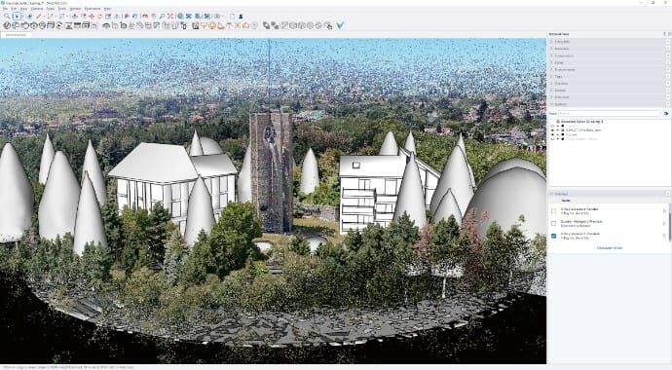Open the Search tool magnifier icon
The width and height of the screenshot is (672, 370).
pos(7,17)
